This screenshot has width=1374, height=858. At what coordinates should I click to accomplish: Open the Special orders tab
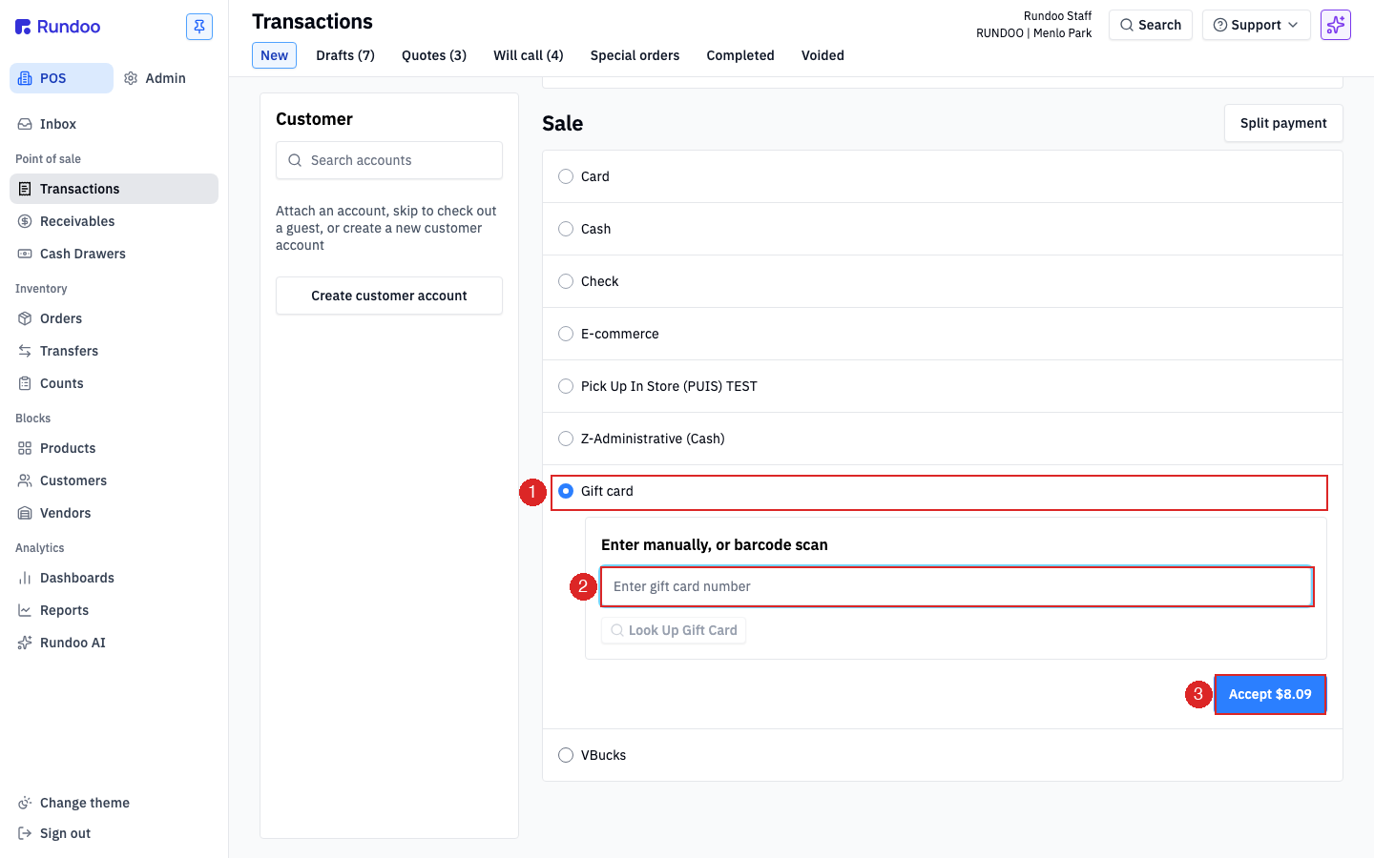tap(635, 55)
